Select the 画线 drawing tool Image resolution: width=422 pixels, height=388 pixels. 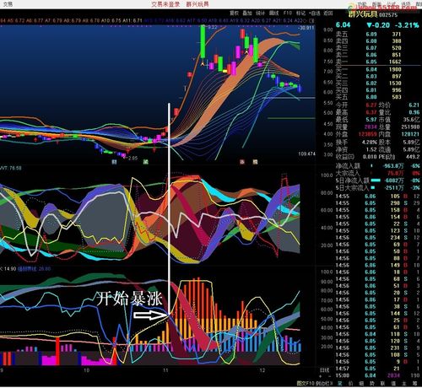coord(274,13)
